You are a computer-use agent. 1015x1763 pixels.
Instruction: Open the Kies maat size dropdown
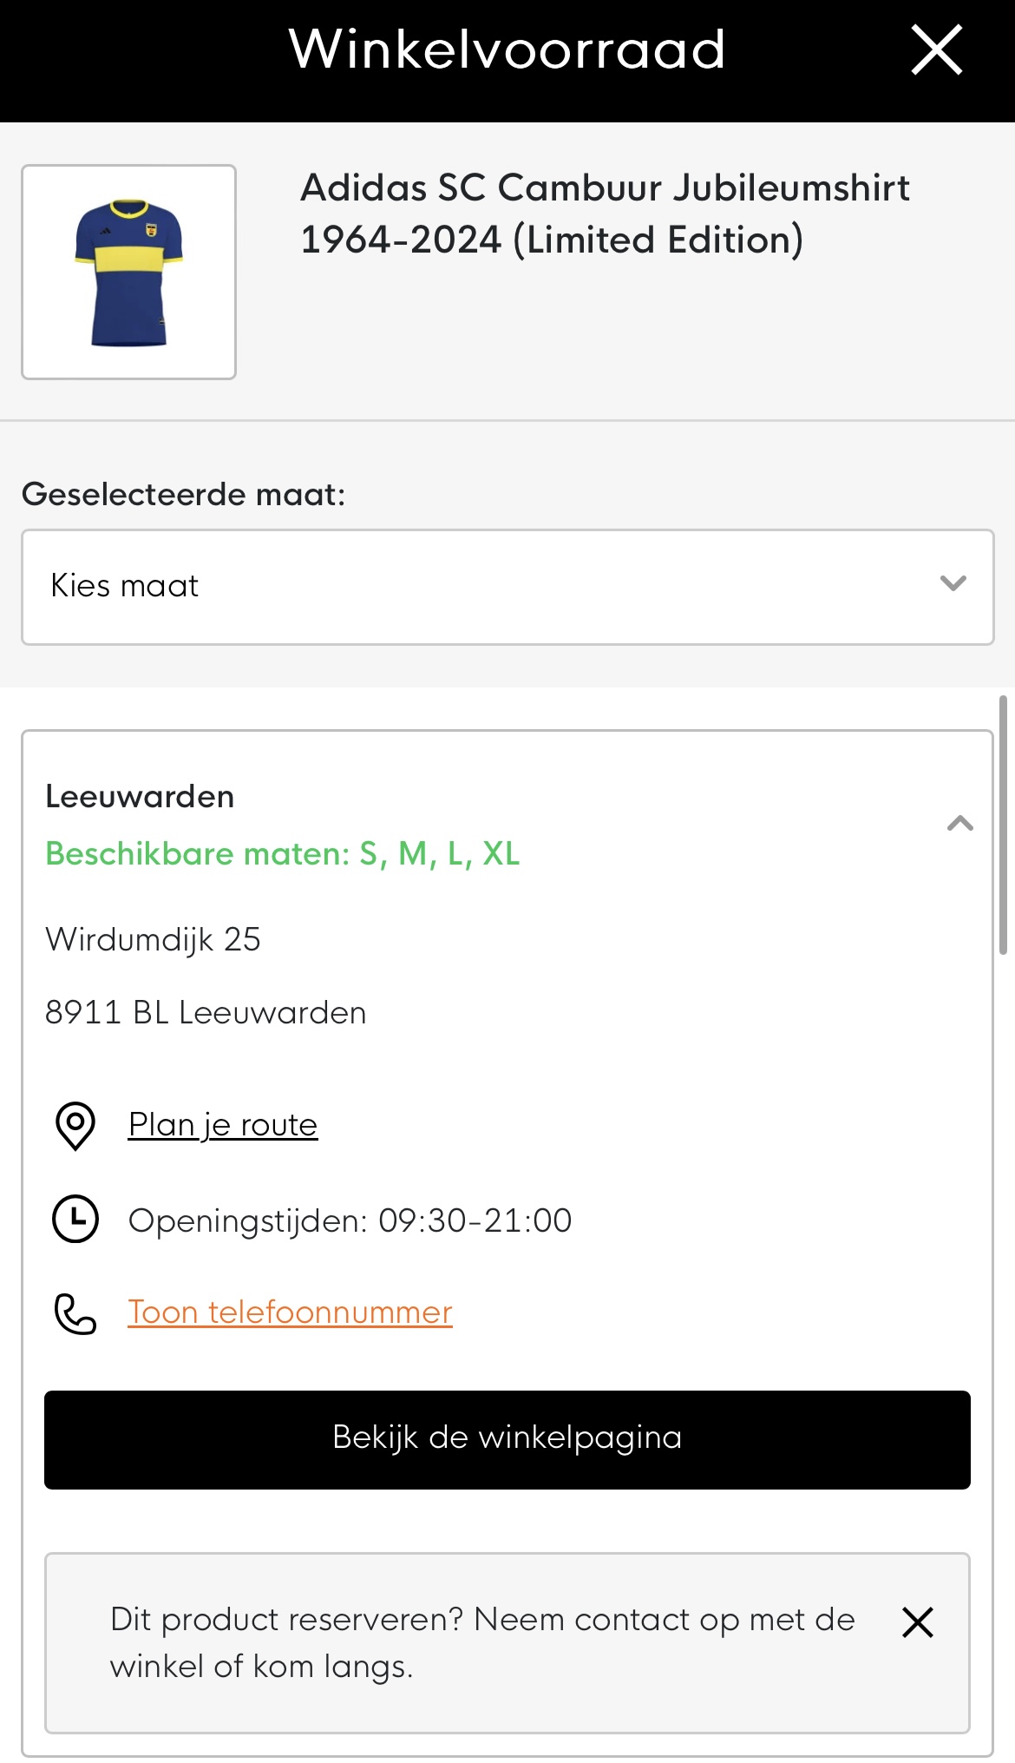[507, 587]
